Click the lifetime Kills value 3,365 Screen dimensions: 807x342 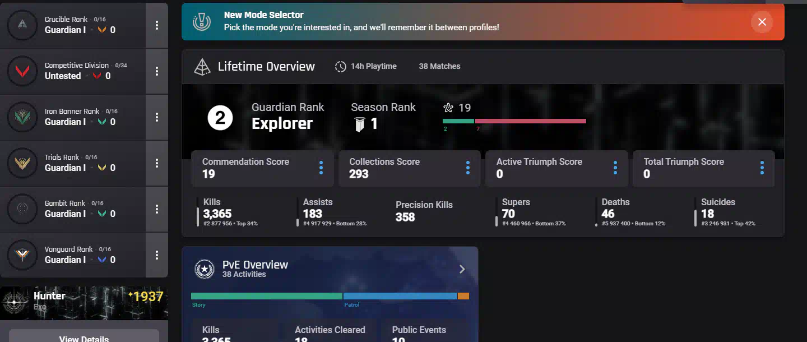tap(217, 214)
